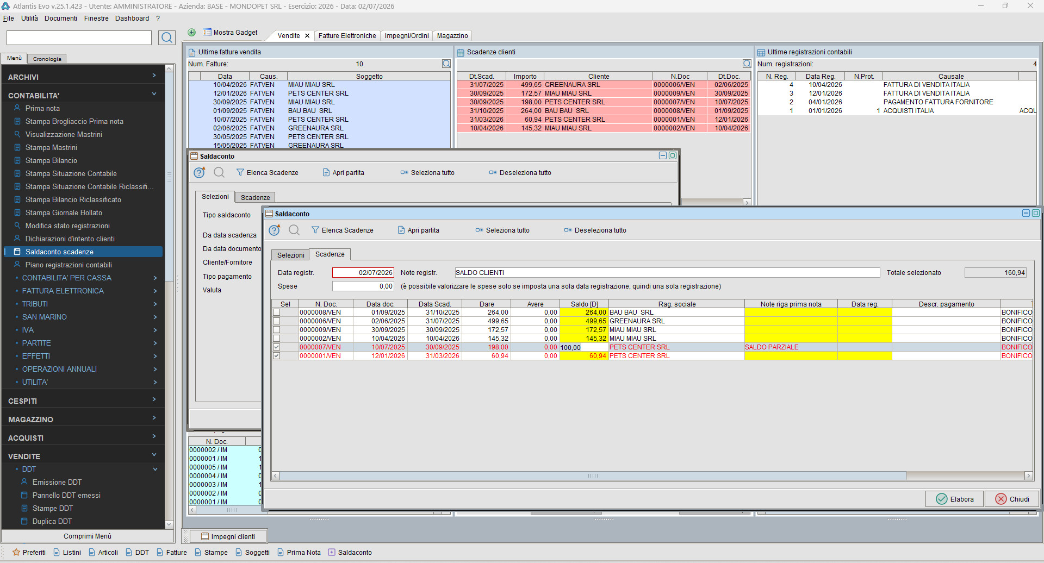Check the row for document 0000008/VEN

(277, 312)
